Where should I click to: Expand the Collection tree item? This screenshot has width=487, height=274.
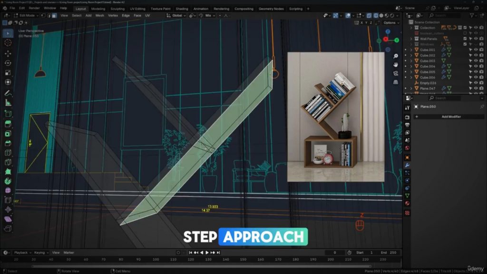pos(411,28)
